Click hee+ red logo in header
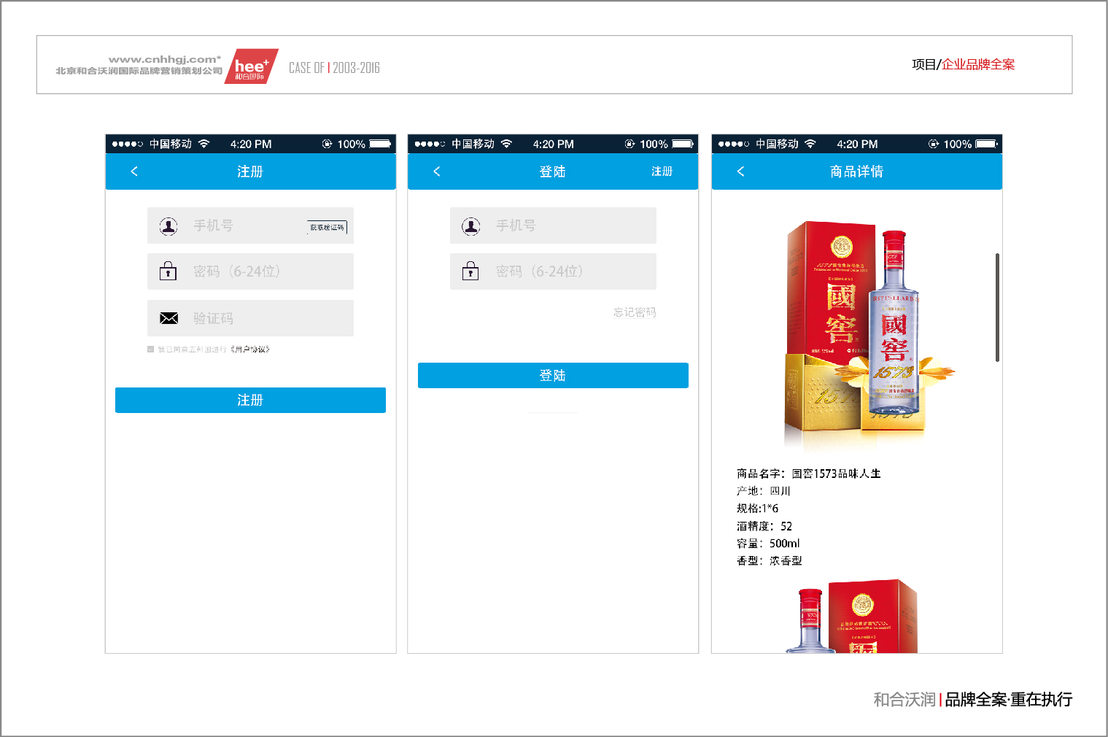Image resolution: width=1108 pixels, height=737 pixels. [x=251, y=66]
